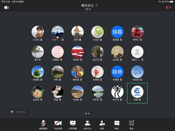Open the 成员(30) members list
Viewport: 175px width, 131px height.
(x=87, y=125)
